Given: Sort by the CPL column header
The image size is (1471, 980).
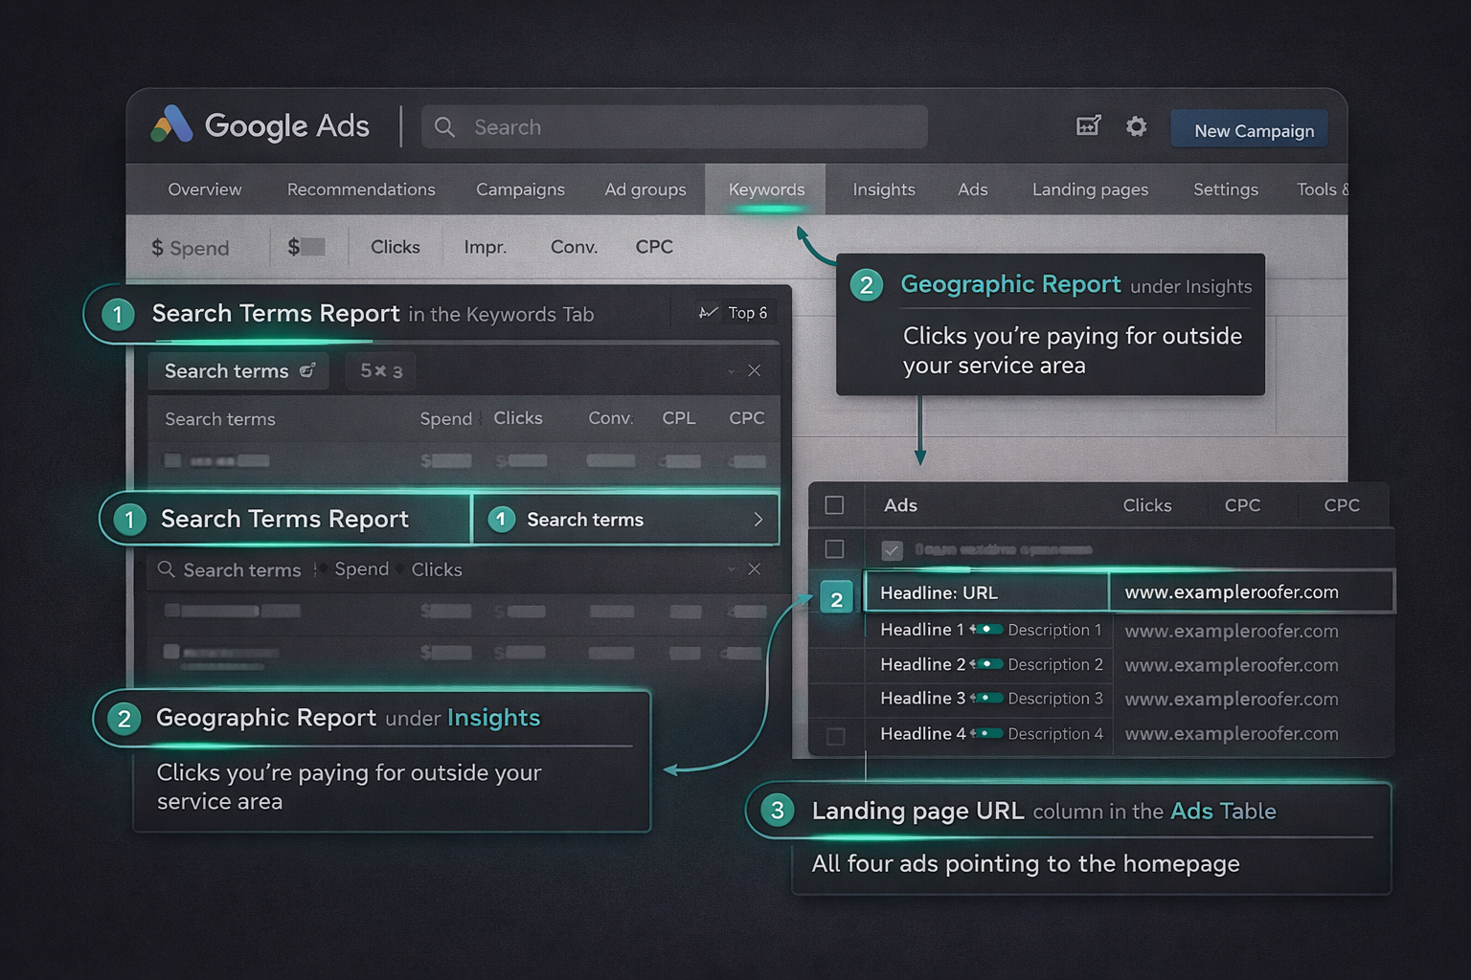Looking at the screenshot, I should (679, 418).
